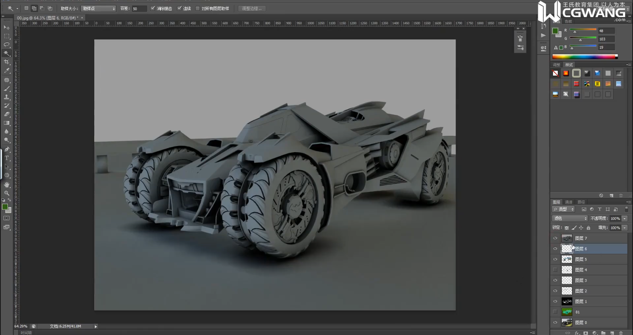
Task: Click the Lock all padlock icon
Action: pyautogui.click(x=588, y=228)
